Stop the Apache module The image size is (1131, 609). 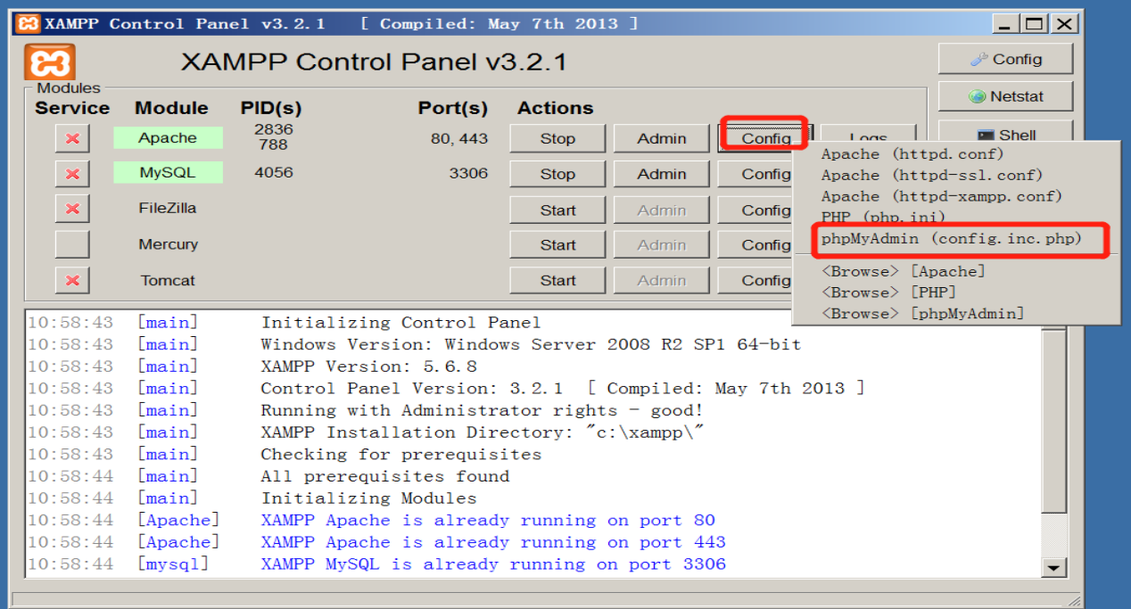coord(557,138)
